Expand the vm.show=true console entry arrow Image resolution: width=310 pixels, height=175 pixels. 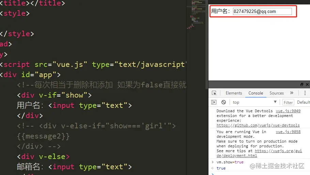coord(213,162)
